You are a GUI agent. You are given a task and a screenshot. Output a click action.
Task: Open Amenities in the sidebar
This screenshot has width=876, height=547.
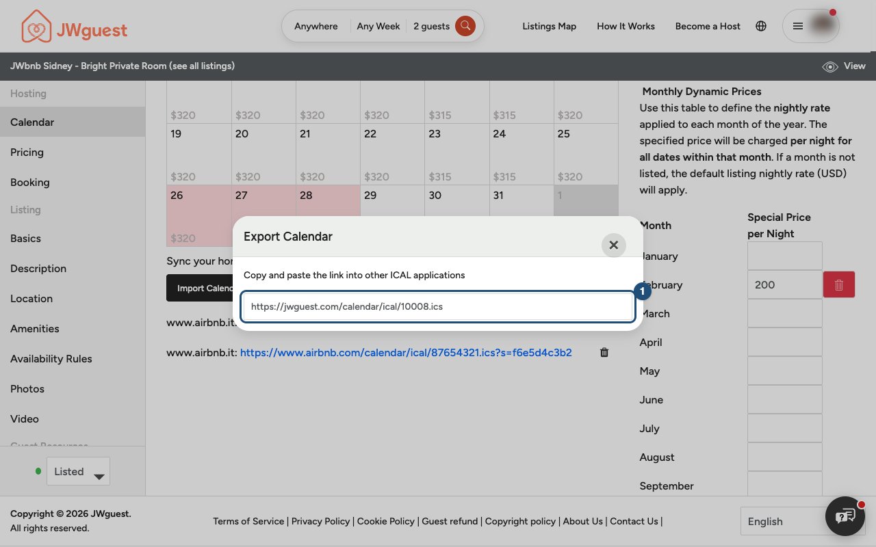(x=73, y=329)
